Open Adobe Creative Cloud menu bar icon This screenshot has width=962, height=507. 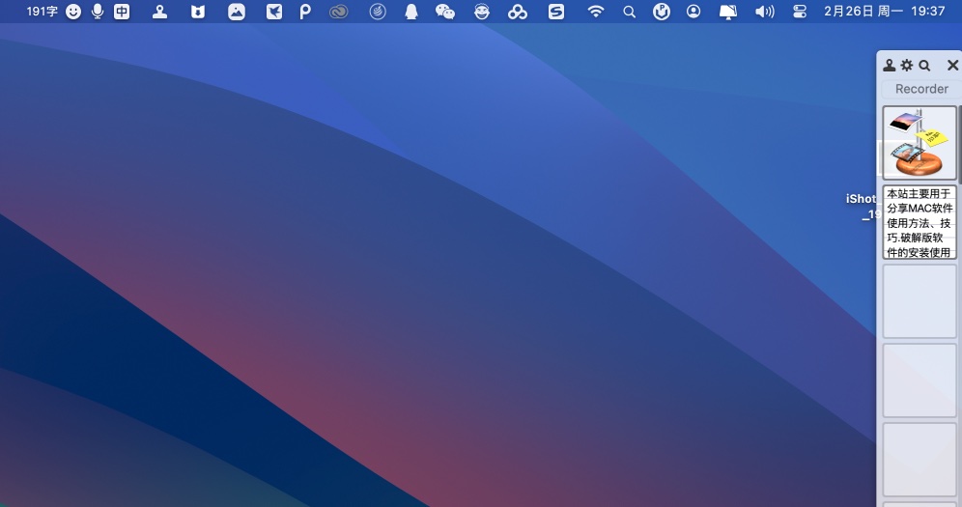coord(338,12)
